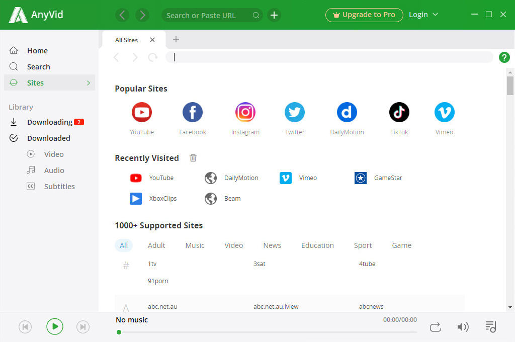Filter supported sites by Education
The width and height of the screenshot is (515, 342).
click(318, 245)
